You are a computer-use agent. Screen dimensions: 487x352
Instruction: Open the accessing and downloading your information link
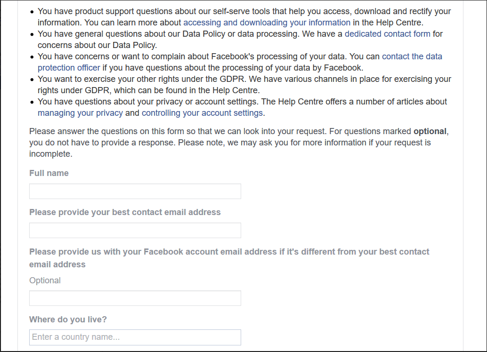click(267, 23)
